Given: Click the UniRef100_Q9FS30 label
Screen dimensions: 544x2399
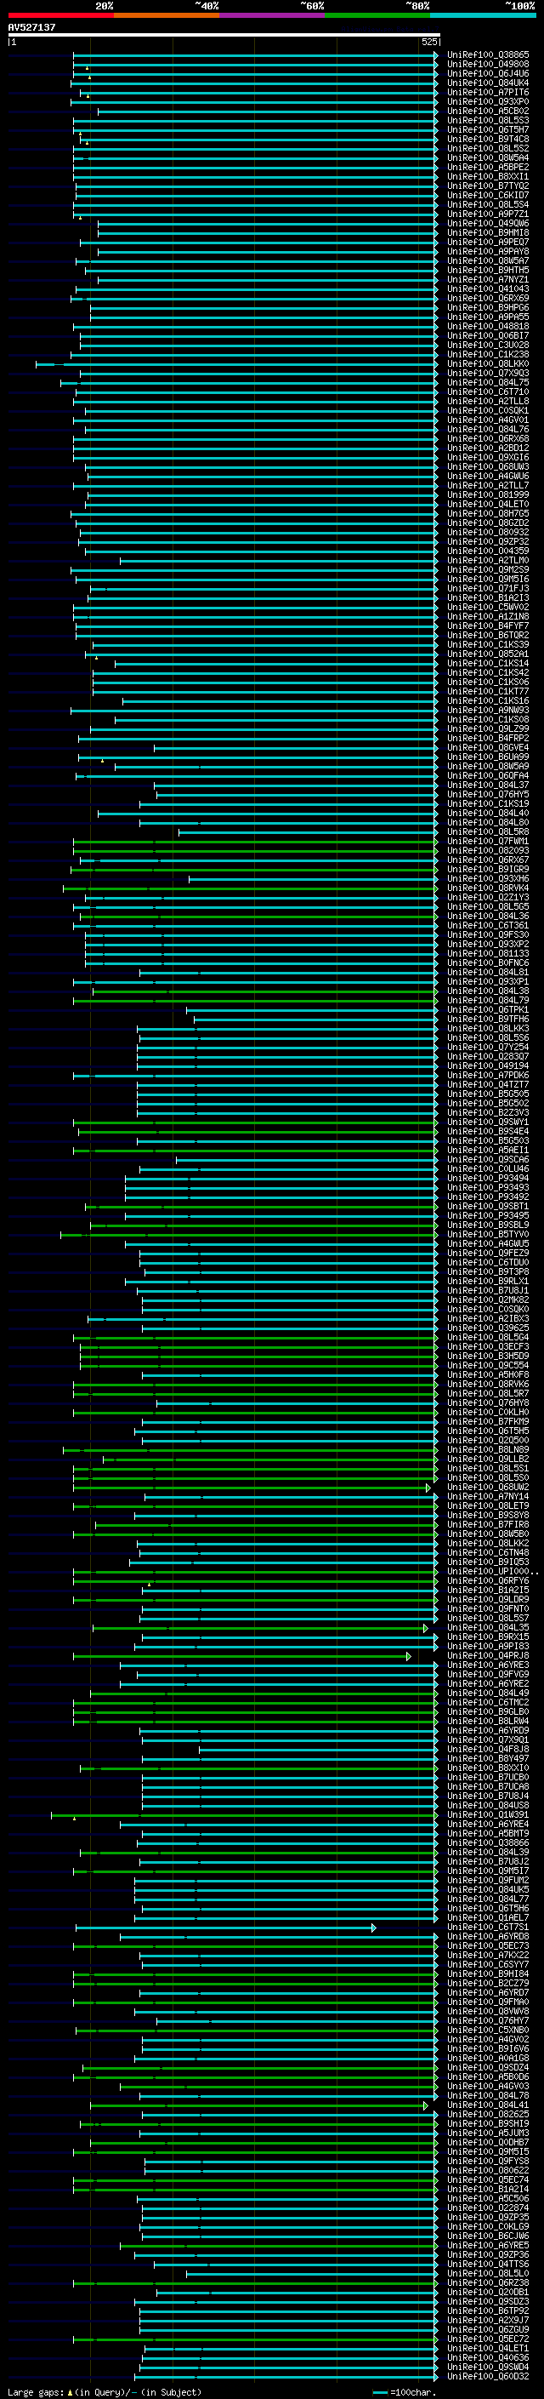Looking at the screenshot, I should pos(488,935).
